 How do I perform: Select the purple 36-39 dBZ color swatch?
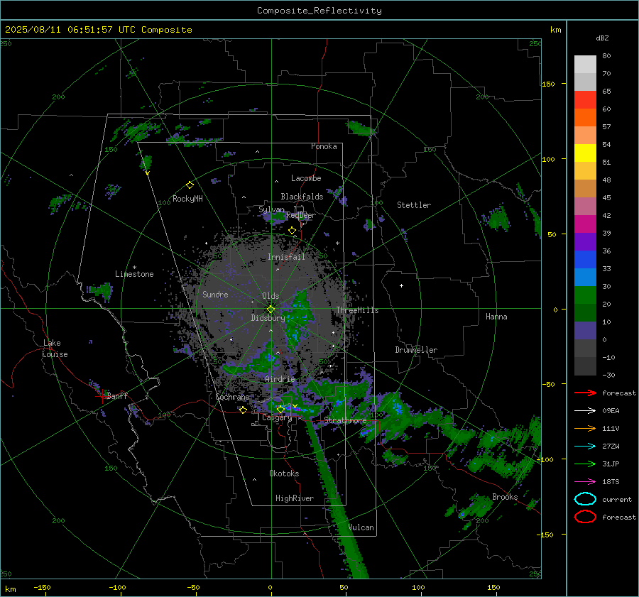[585, 241]
